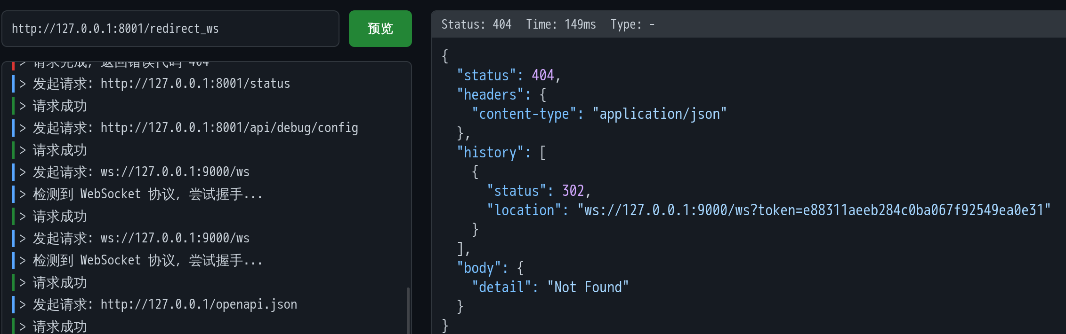Click the Status: 404 label in header

pos(476,24)
